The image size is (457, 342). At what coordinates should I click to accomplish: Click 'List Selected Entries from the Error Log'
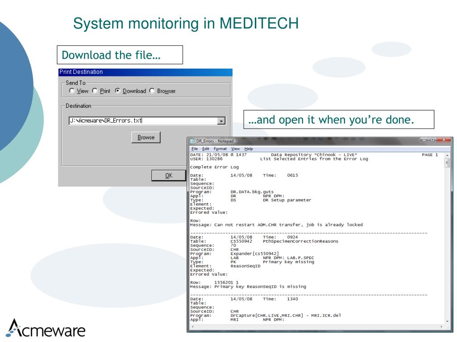[314, 159]
